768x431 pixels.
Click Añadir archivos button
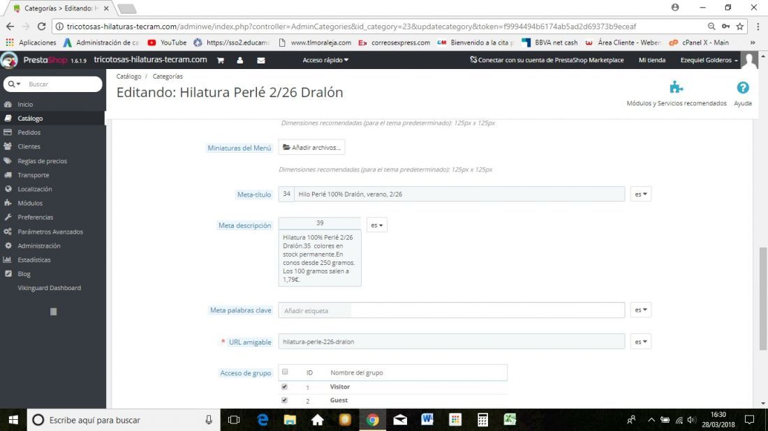311,147
